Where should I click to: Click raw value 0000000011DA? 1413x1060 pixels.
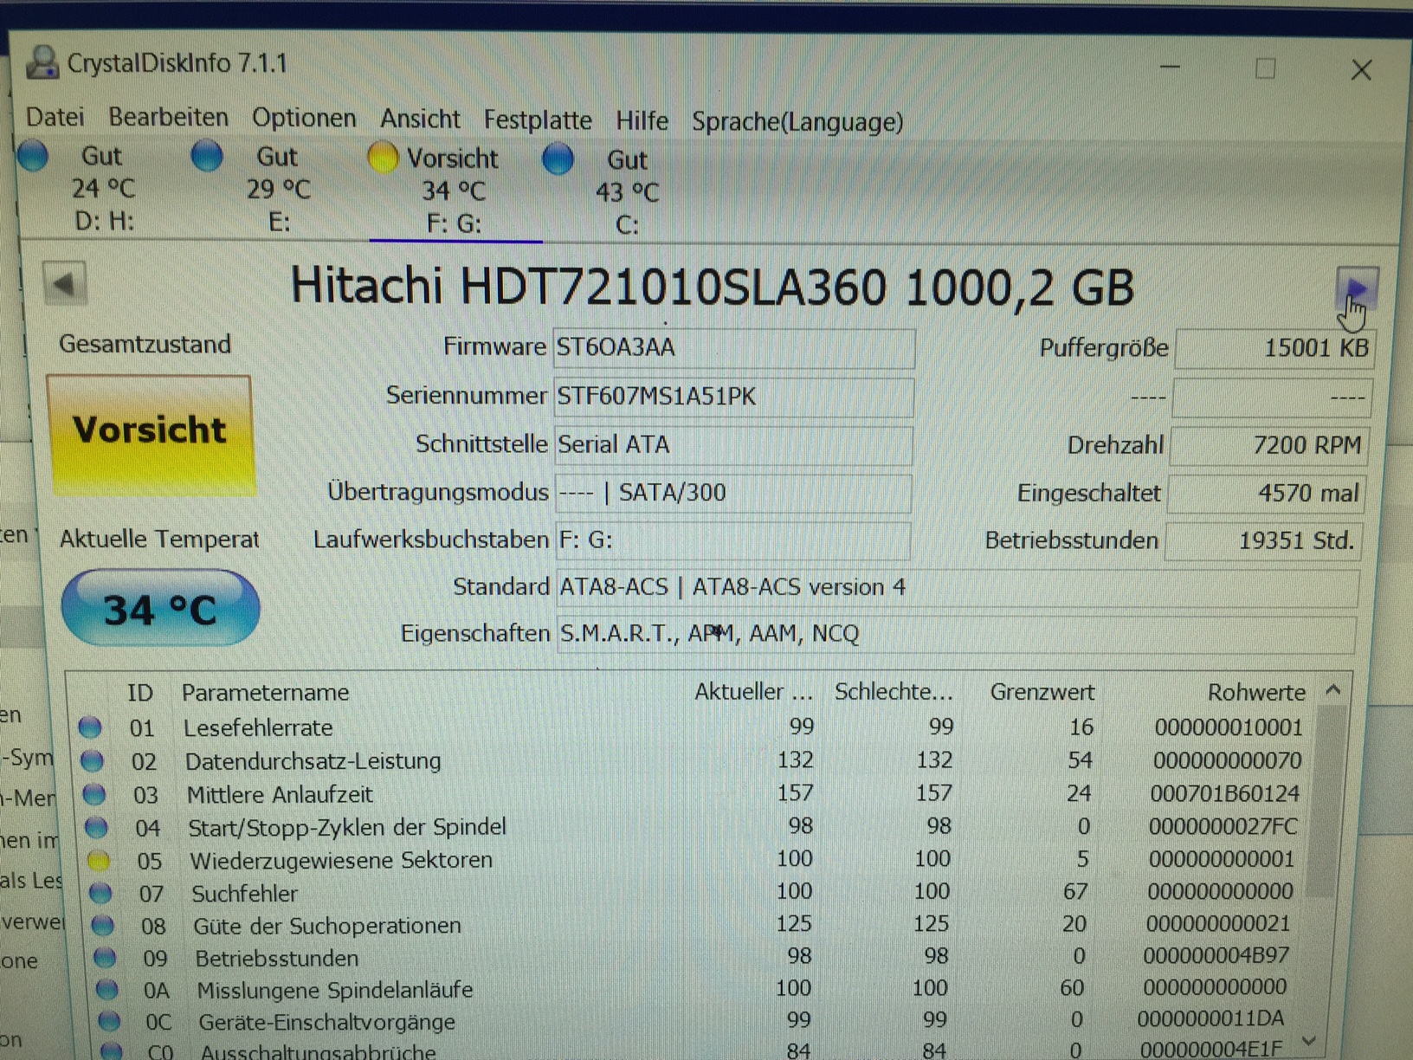[1210, 1019]
